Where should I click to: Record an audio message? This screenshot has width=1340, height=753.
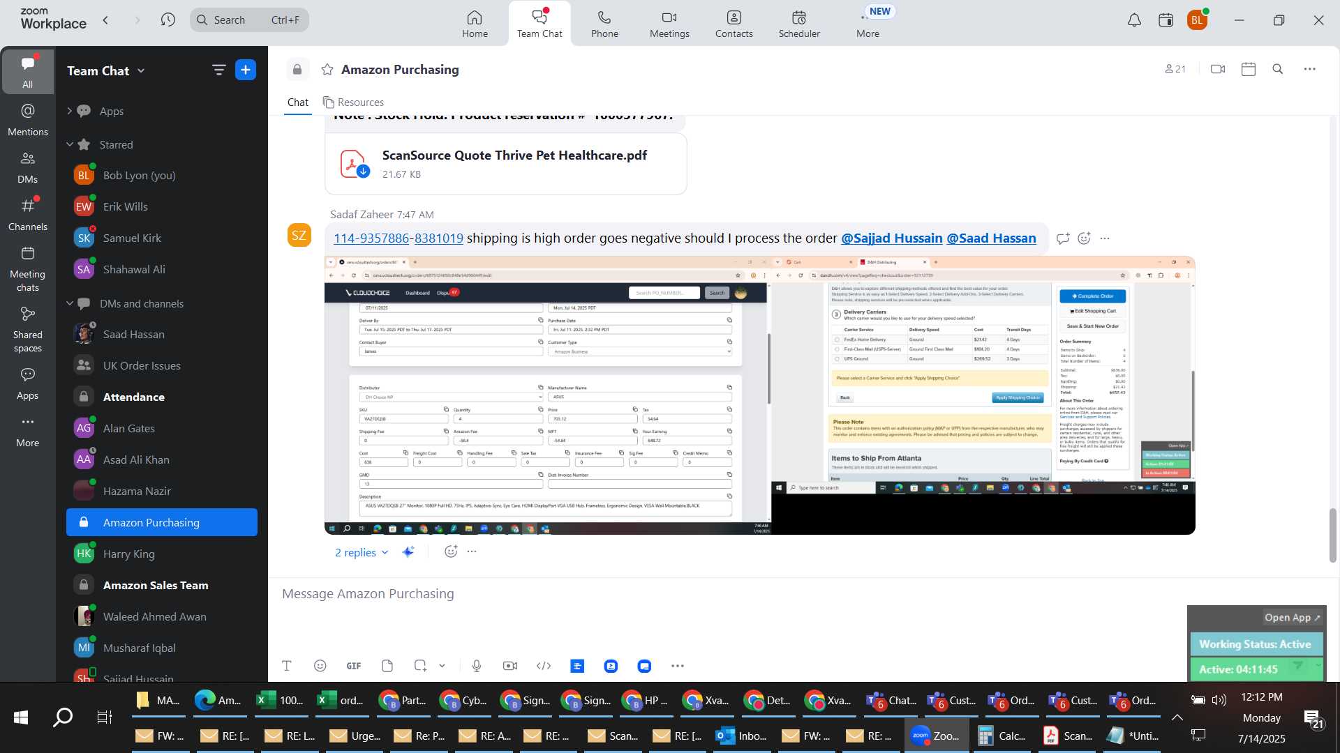pos(477,666)
